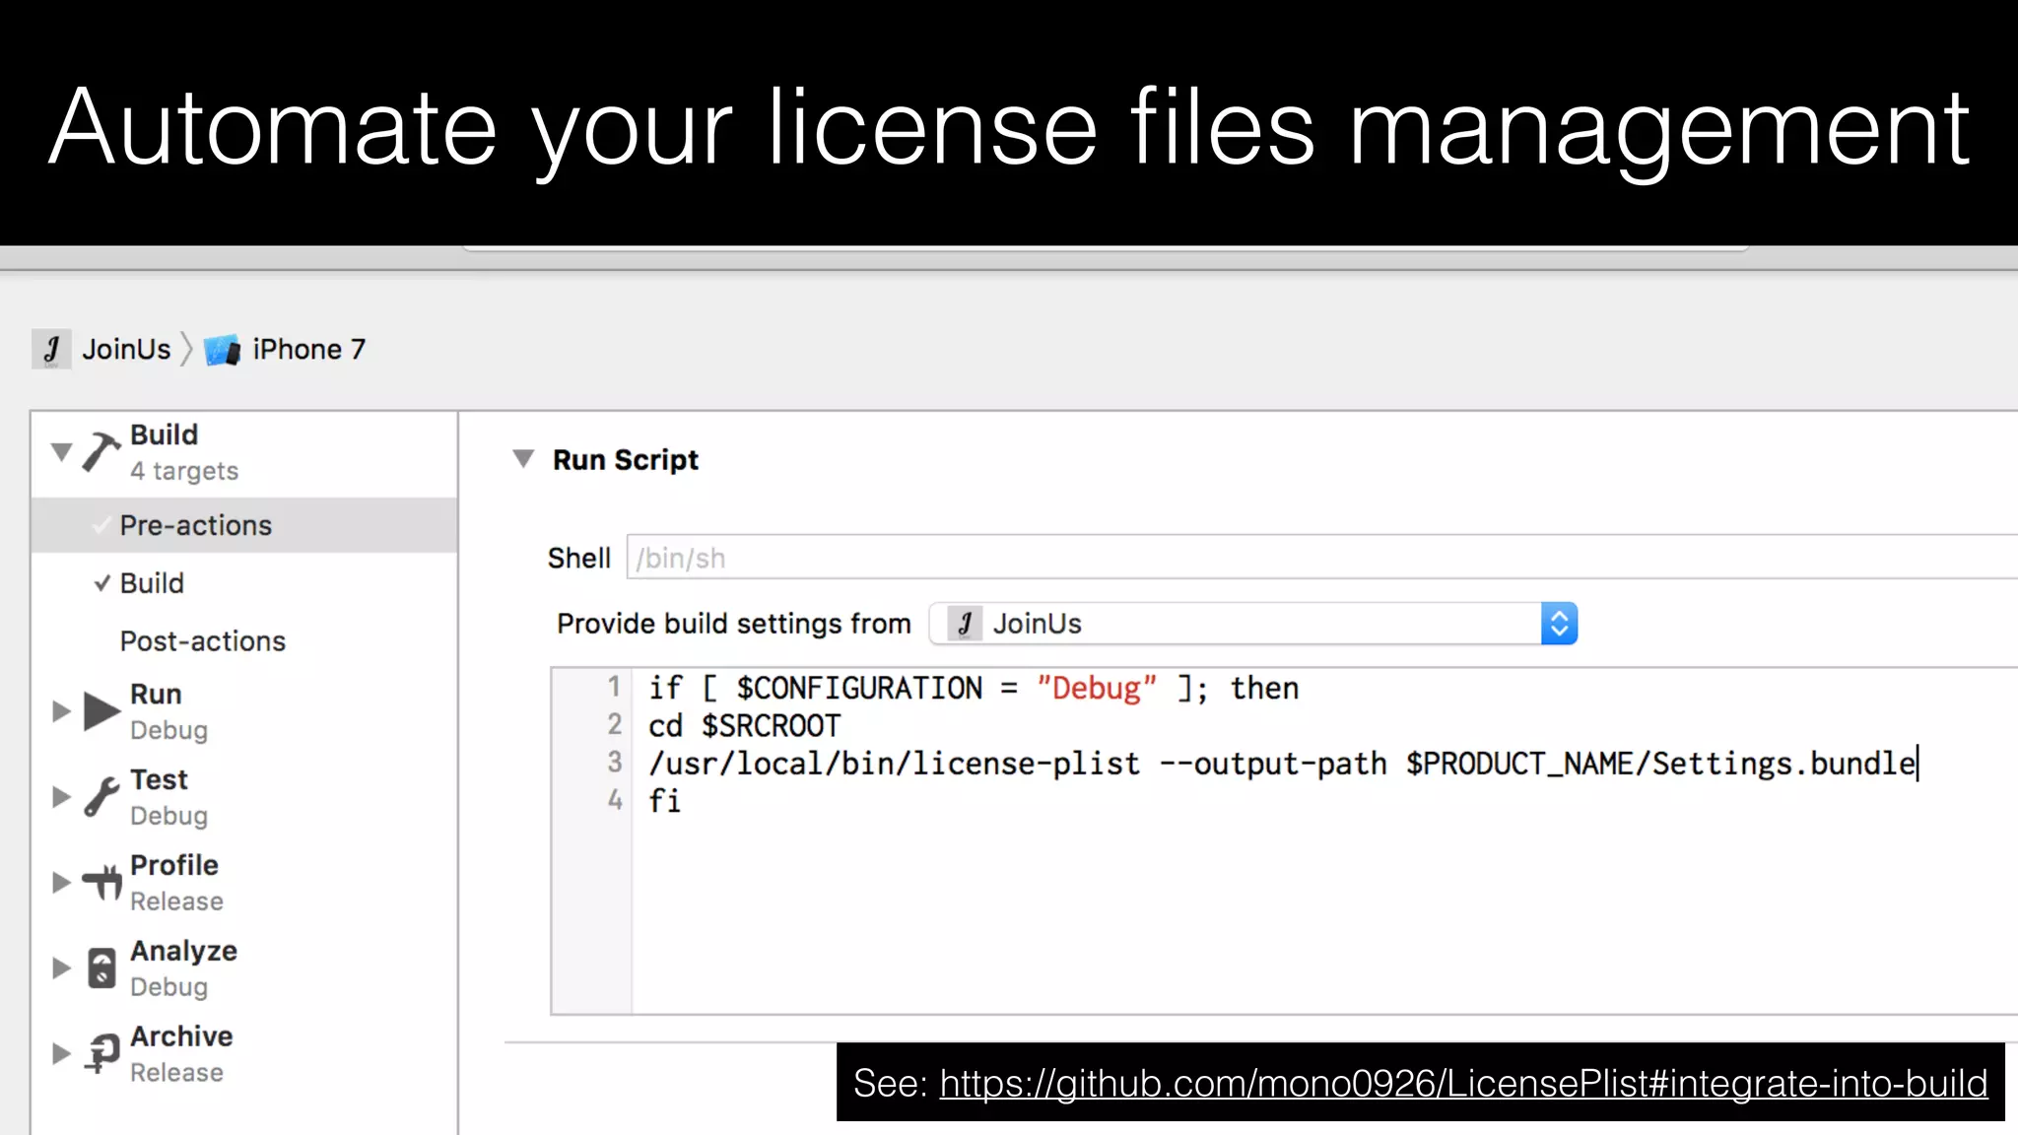Collapse the Build section disclosure triangle
Screen dimensions: 2018x1135
coord(61,452)
